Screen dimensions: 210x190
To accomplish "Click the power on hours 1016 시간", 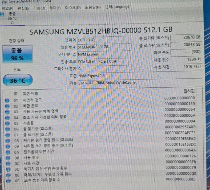I will coord(186,67).
